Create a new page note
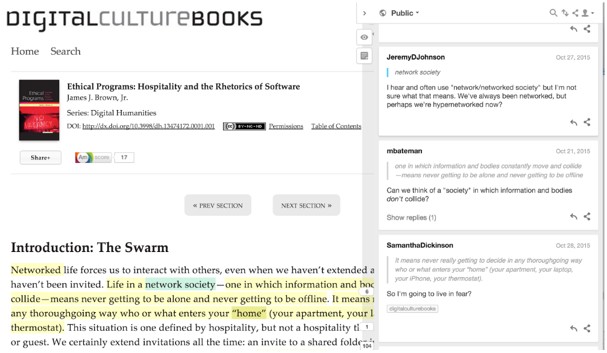The width and height of the screenshot is (607, 353). 364,56
